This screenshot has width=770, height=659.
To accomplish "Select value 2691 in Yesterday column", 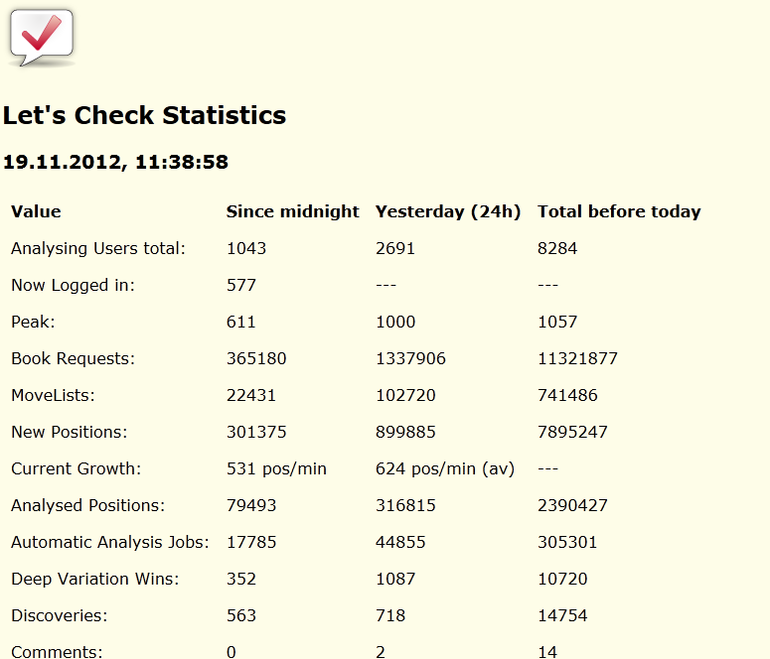I will (395, 248).
